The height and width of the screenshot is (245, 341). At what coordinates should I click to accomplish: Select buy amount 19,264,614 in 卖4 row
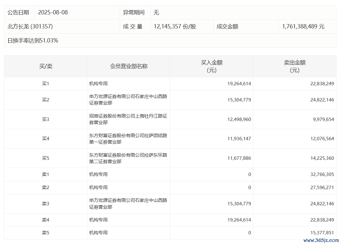239,220
